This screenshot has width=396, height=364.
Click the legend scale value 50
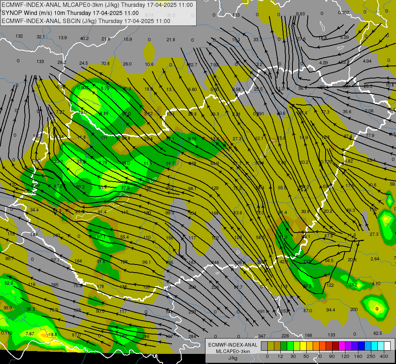(306, 356)
